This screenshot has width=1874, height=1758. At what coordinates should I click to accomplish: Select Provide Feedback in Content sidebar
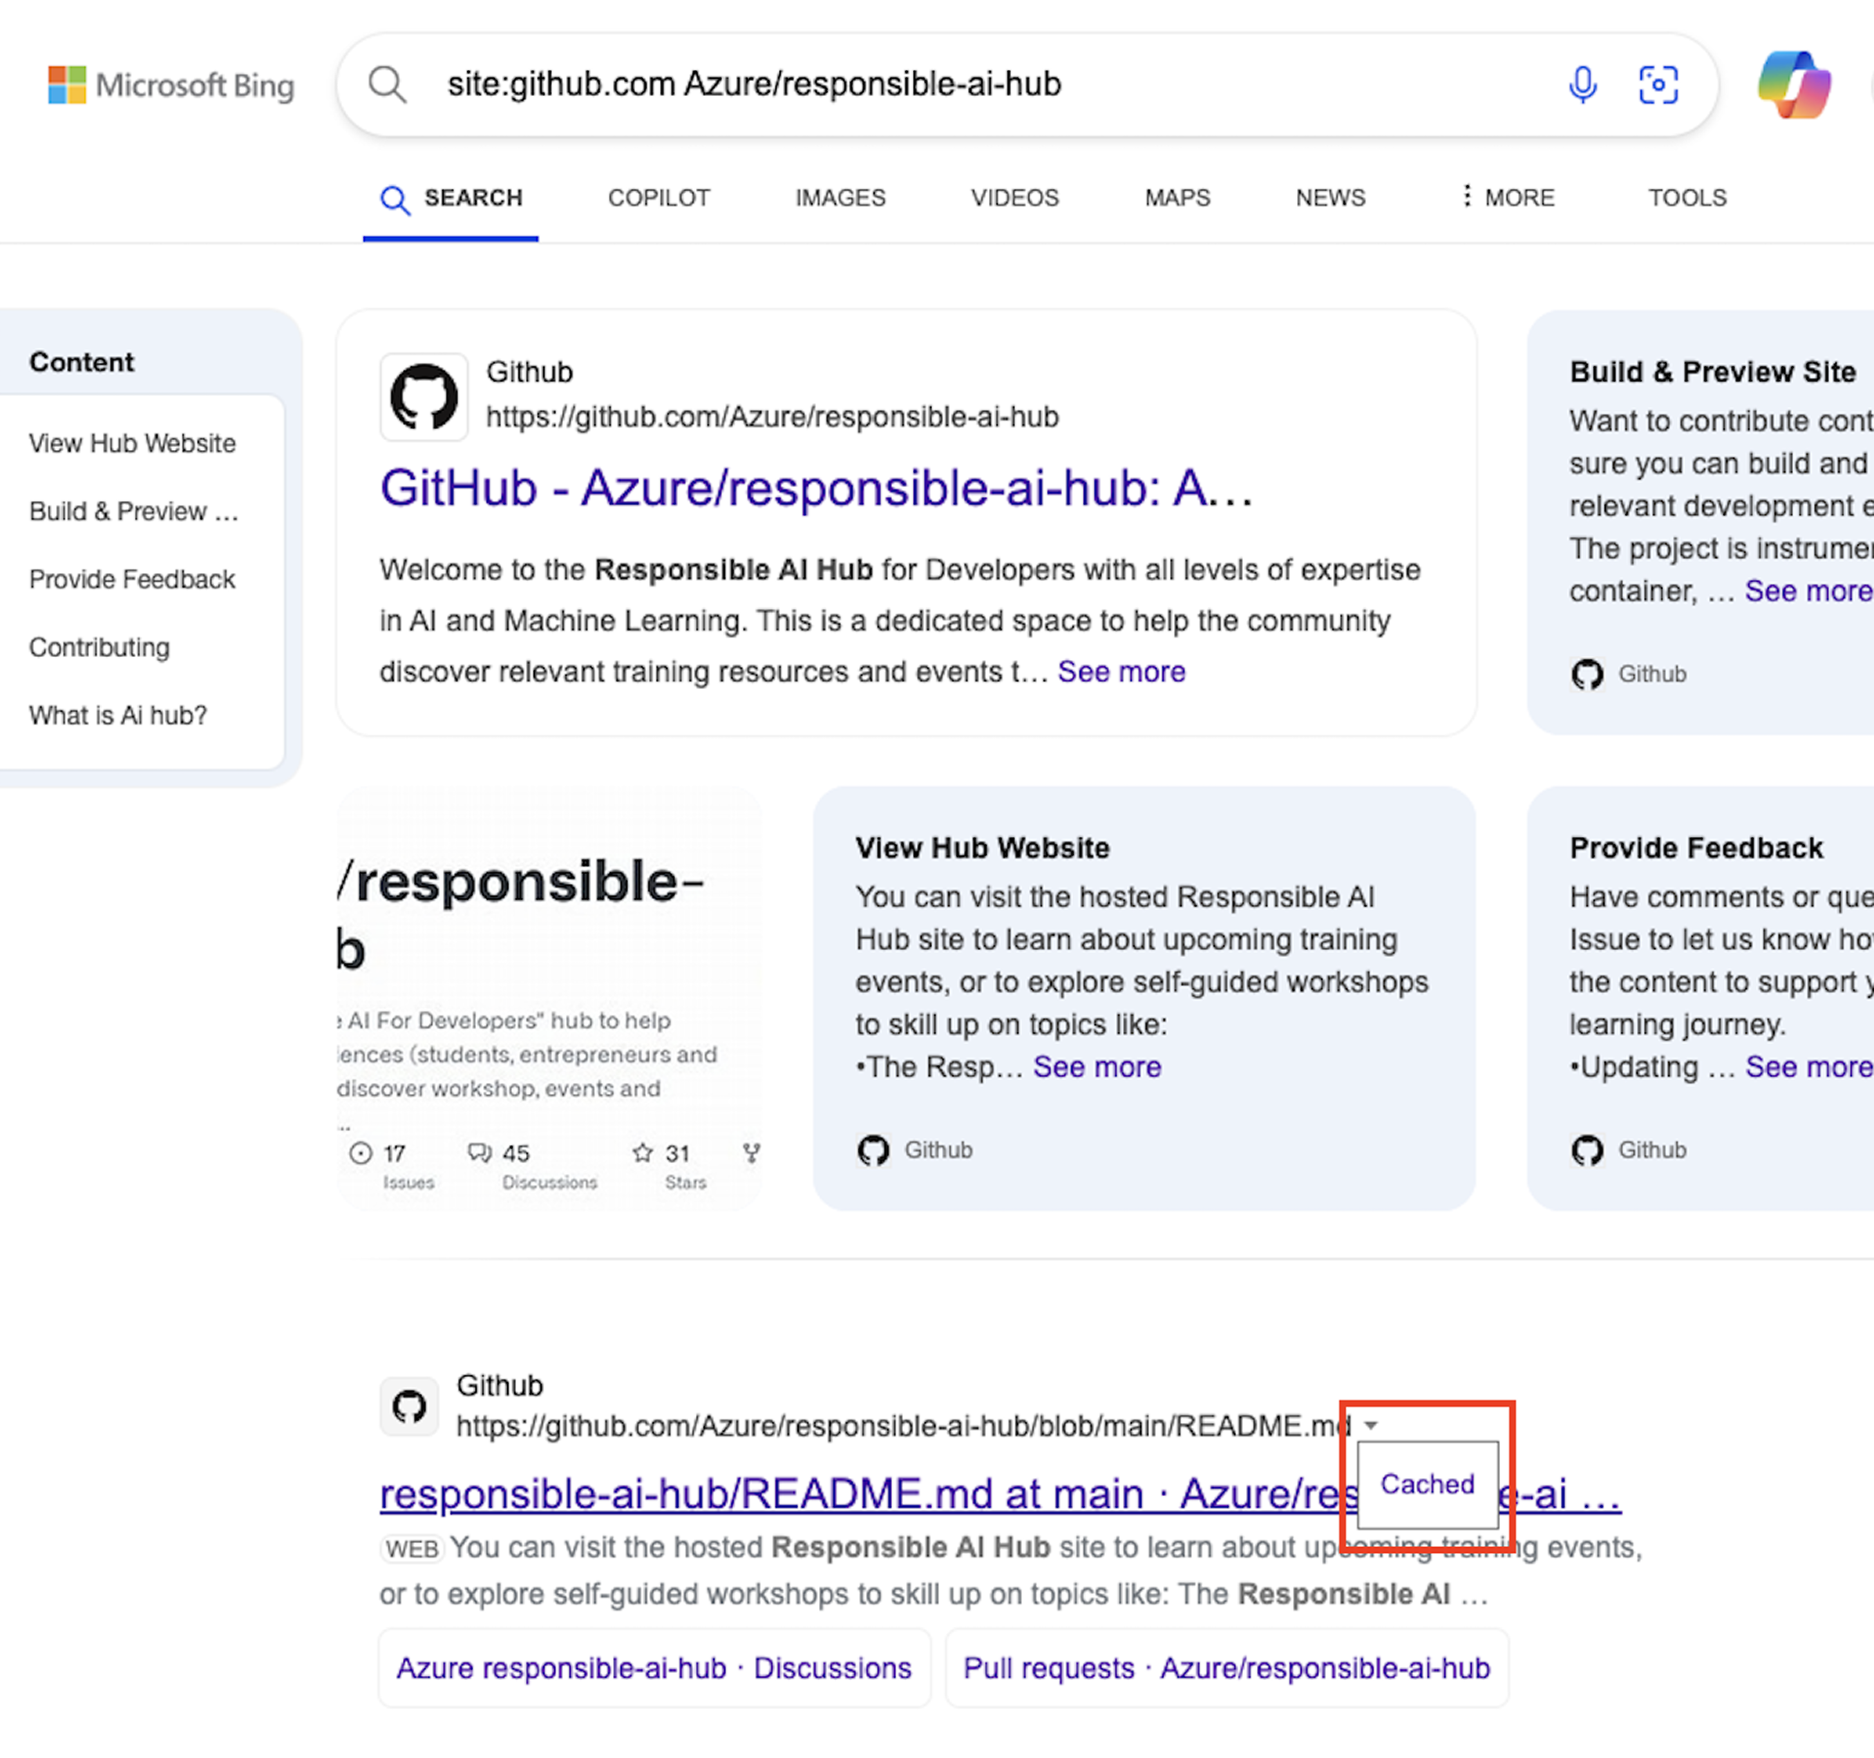132,580
